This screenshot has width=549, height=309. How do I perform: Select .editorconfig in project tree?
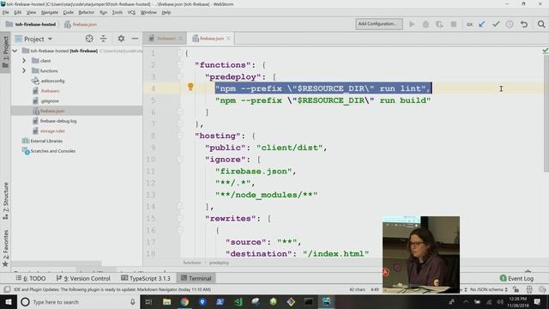tap(52, 81)
